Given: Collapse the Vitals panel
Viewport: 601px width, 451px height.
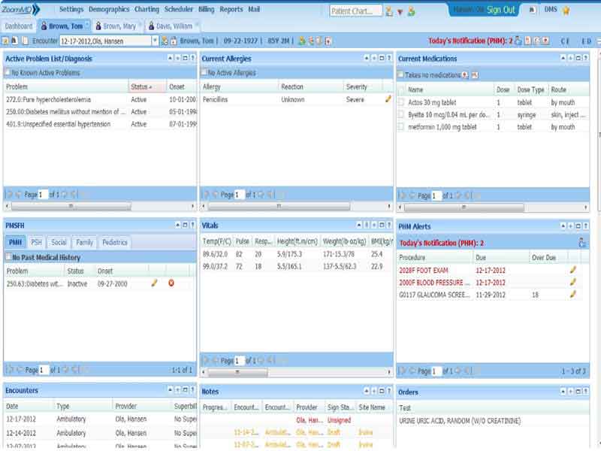Looking at the screenshot, I should click(359, 225).
